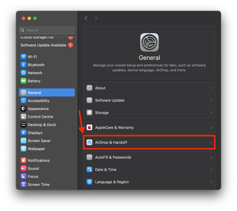
Task: Click inside the Search field
Action: (x=47, y=30)
